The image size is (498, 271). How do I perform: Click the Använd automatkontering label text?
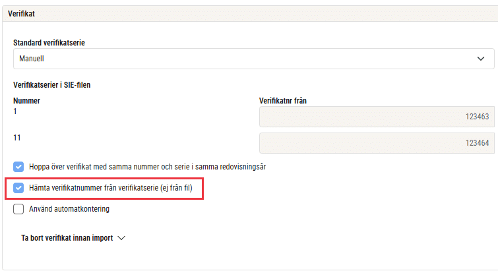69,209
